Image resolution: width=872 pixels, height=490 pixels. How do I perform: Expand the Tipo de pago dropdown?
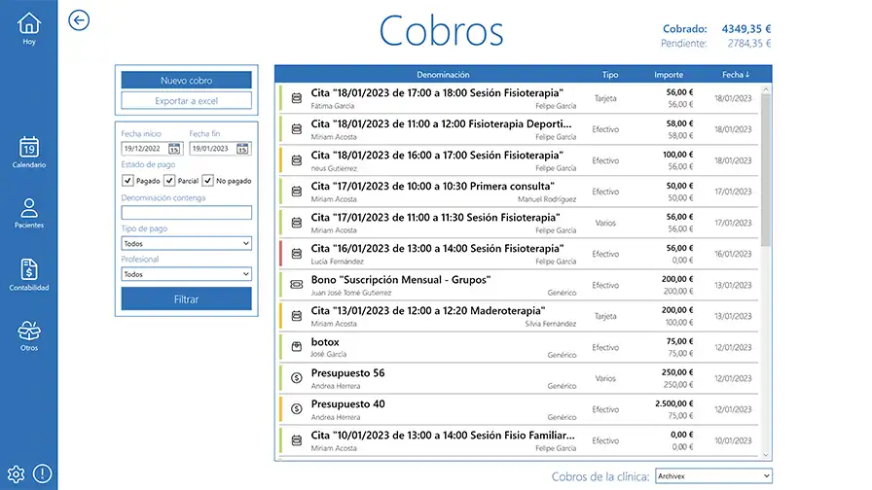coord(186,243)
